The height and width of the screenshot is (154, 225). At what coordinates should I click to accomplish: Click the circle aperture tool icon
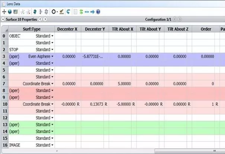tap(54, 12)
